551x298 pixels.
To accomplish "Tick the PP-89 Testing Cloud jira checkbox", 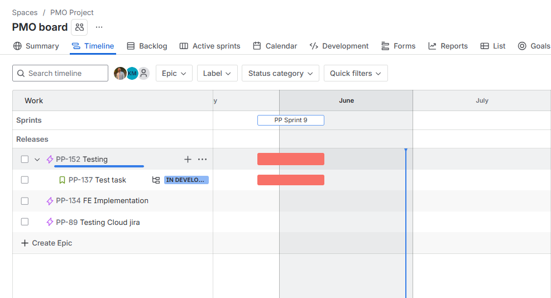I will coord(25,222).
